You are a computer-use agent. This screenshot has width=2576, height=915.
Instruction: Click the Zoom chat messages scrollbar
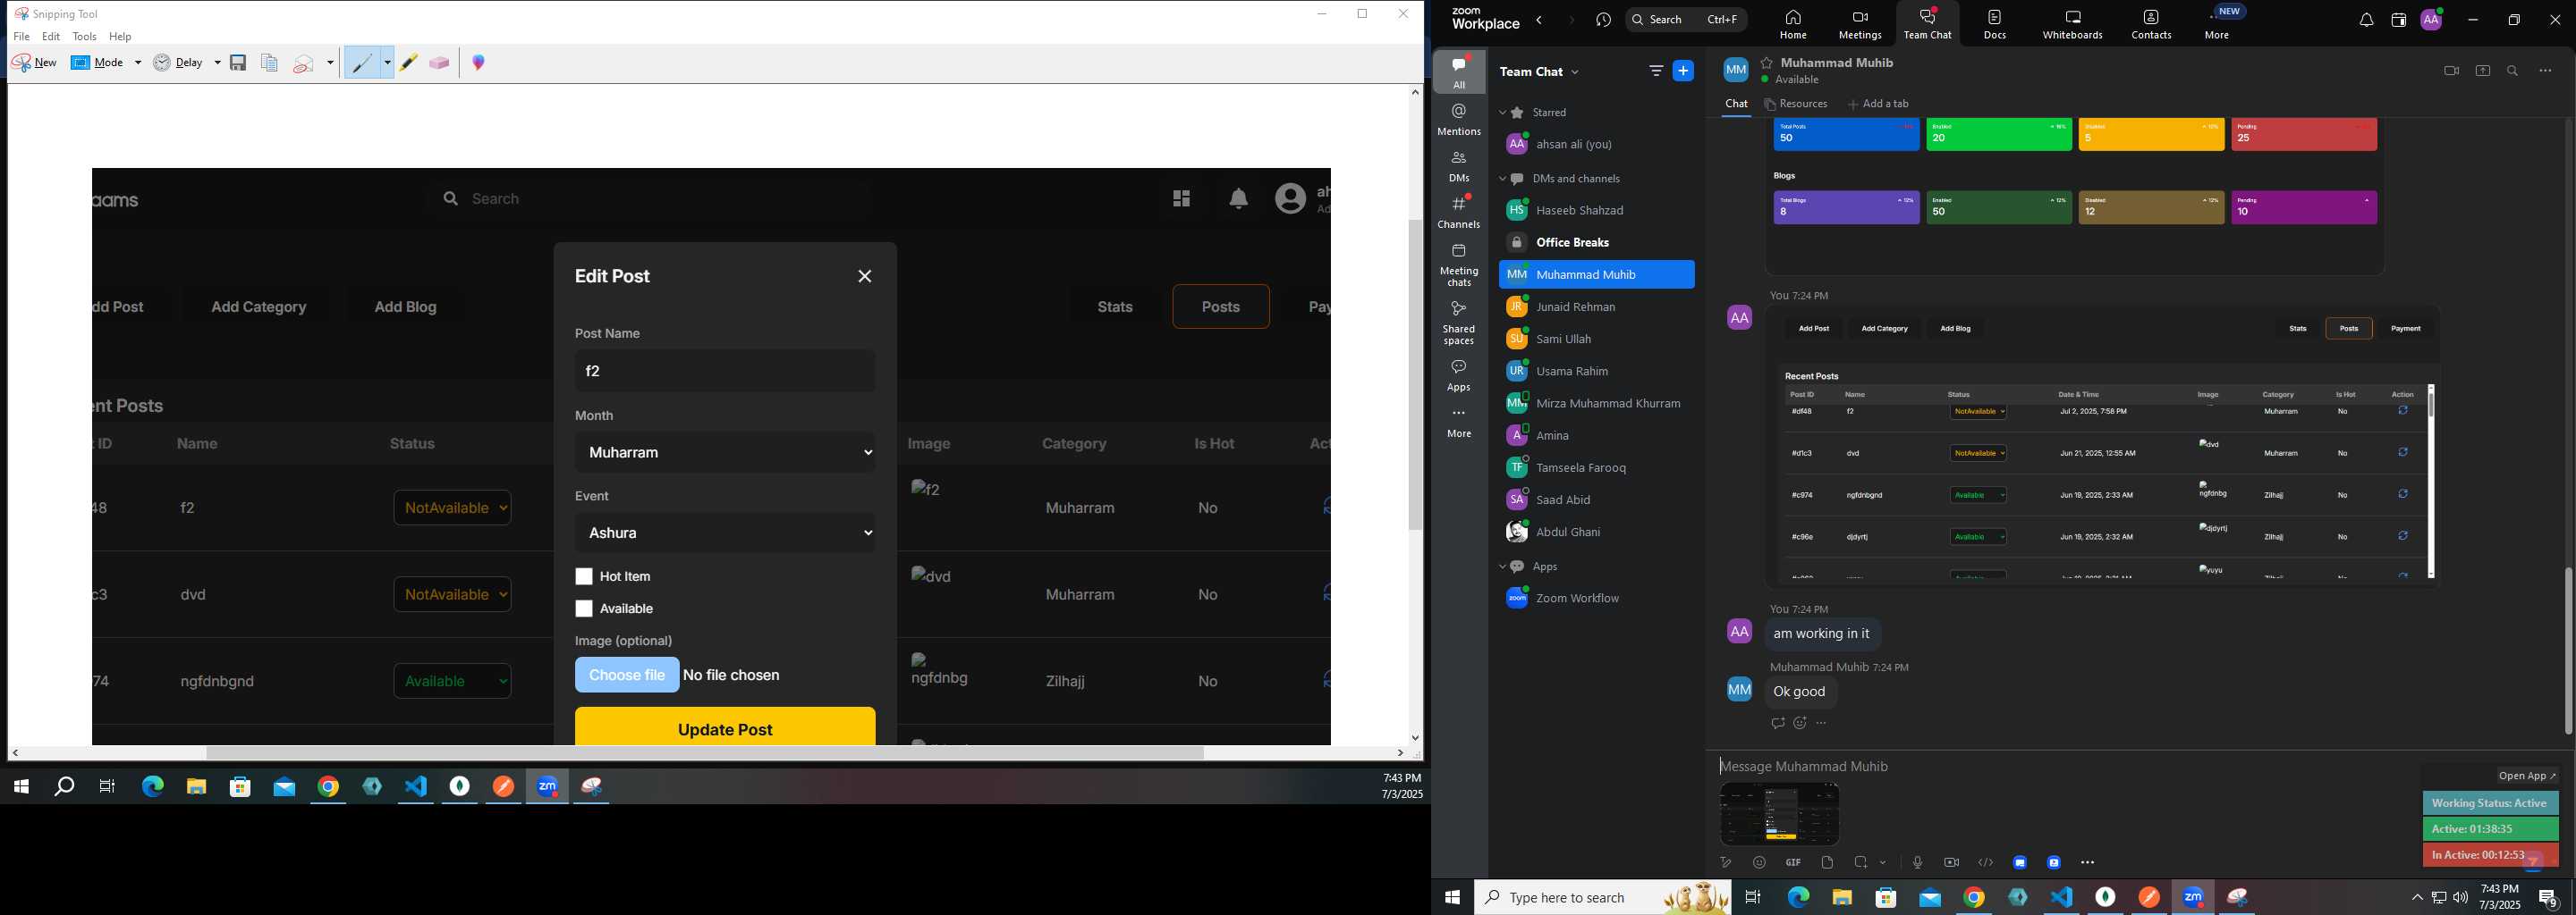click(2567, 651)
